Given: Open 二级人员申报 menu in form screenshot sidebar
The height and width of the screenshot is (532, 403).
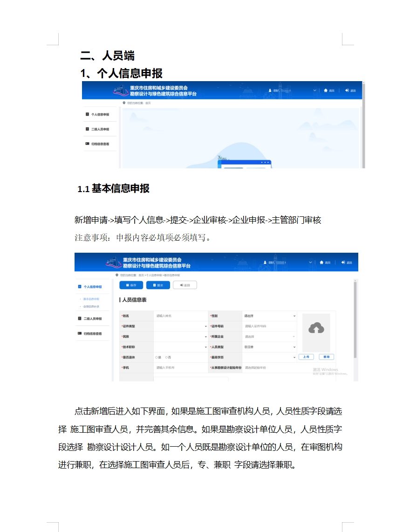Looking at the screenshot, I should pos(93,318).
